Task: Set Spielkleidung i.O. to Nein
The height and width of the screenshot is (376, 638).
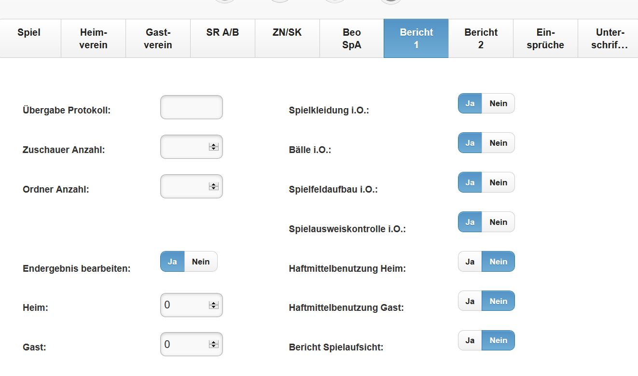Action: coord(498,103)
